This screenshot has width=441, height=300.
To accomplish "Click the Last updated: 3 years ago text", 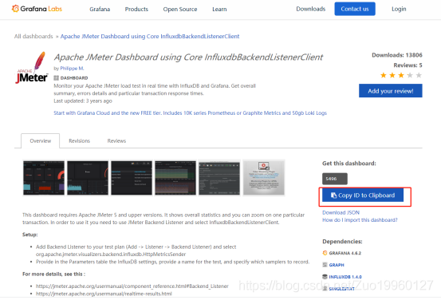I will [83, 101].
